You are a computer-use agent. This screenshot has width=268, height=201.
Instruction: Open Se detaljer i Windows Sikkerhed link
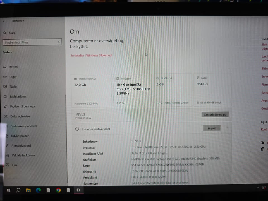(x=91, y=55)
